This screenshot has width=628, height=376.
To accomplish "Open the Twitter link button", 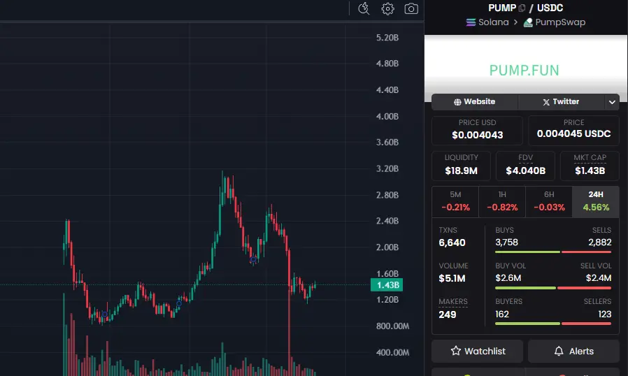I will [561, 102].
